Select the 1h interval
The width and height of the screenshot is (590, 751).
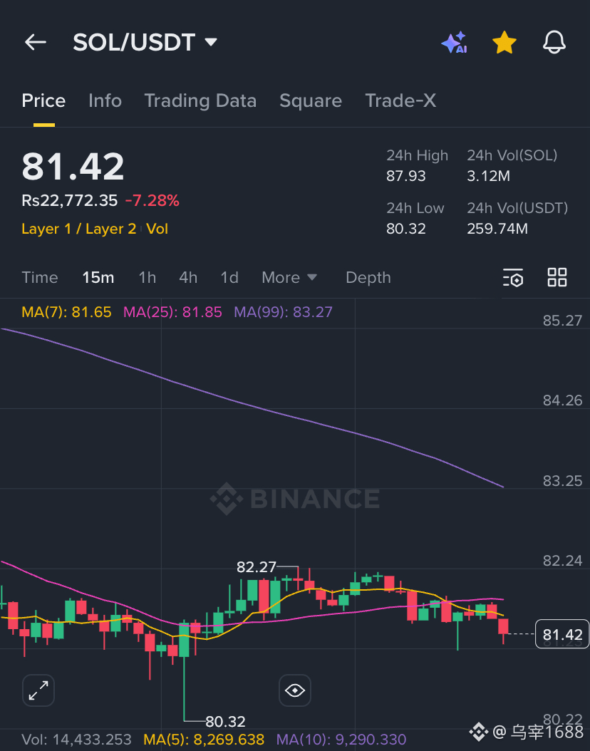[147, 277]
